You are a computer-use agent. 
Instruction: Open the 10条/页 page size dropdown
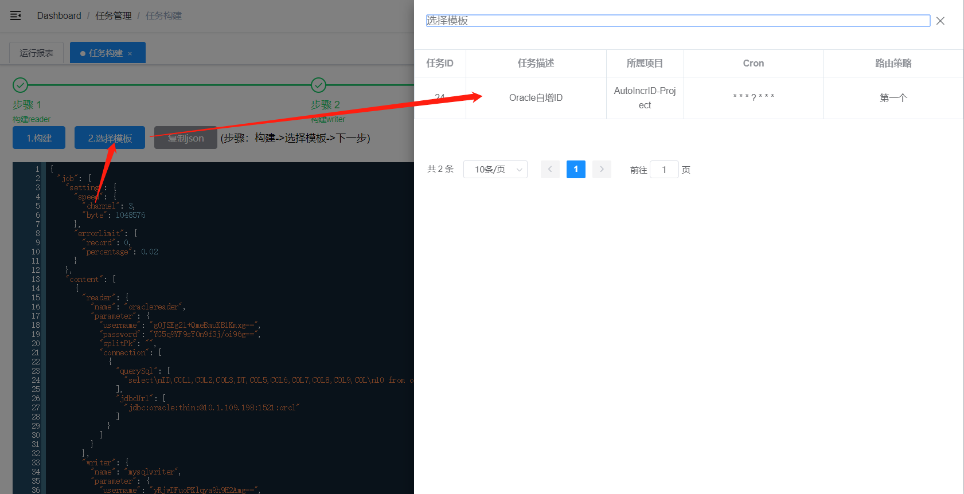click(495, 169)
